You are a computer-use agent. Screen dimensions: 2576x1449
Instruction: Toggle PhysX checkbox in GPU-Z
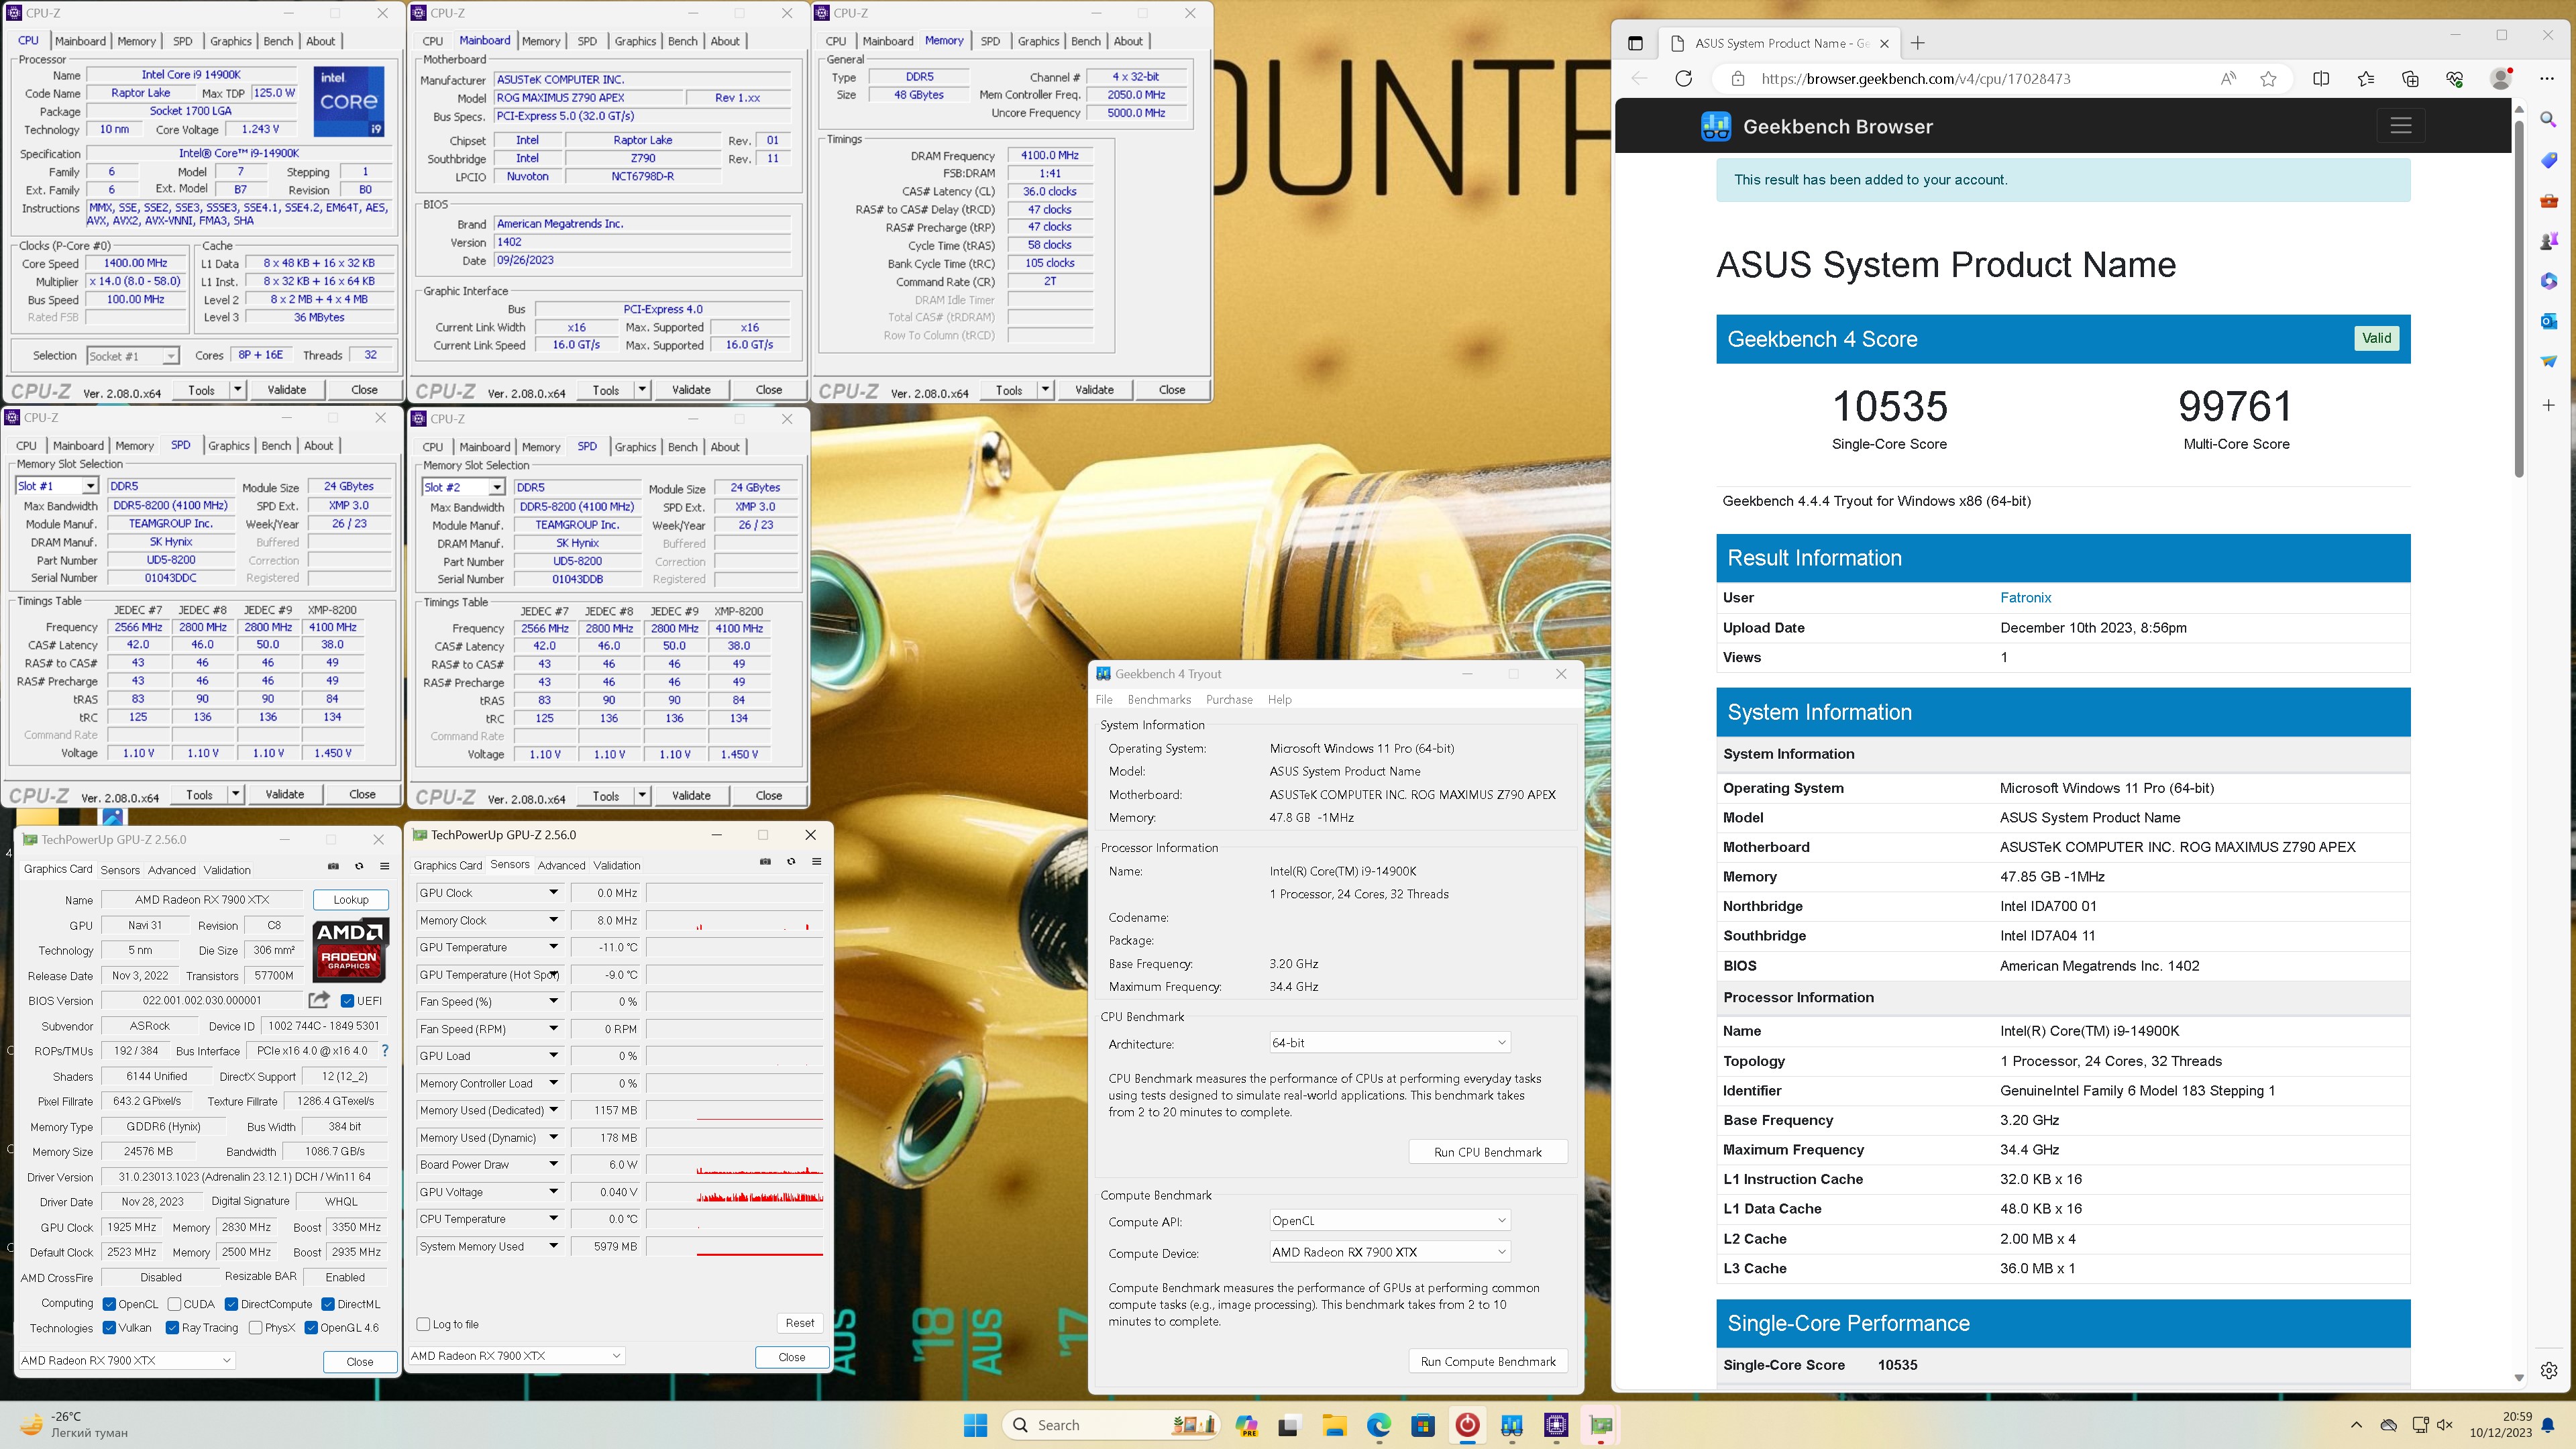click(x=255, y=1328)
